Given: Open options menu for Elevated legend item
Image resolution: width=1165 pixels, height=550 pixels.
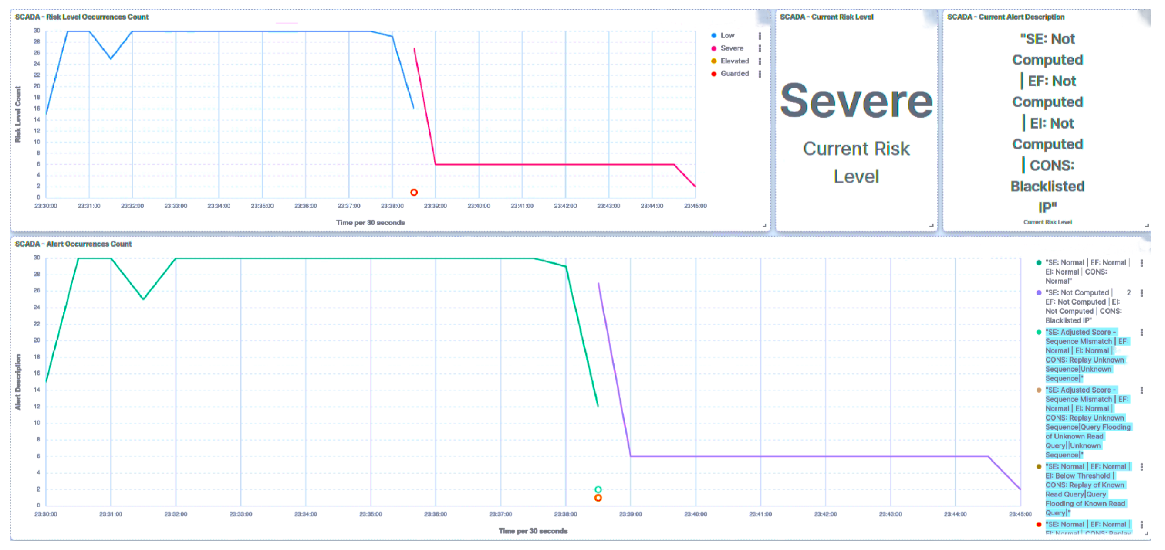Looking at the screenshot, I should point(760,61).
